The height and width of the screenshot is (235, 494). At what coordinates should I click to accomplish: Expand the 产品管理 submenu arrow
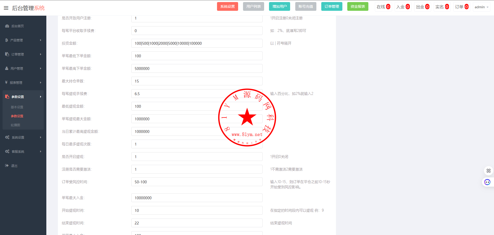41,40
